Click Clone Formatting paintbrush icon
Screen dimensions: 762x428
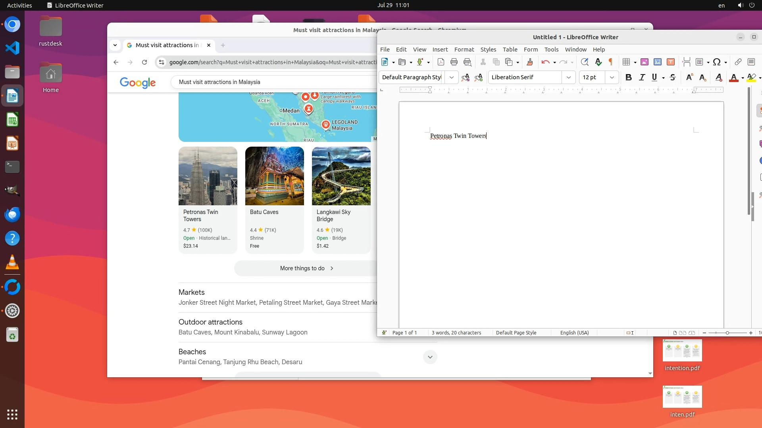click(x=529, y=62)
